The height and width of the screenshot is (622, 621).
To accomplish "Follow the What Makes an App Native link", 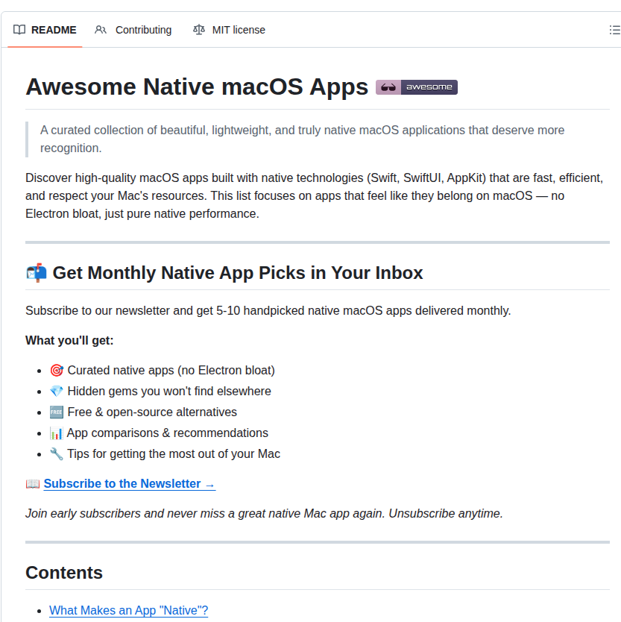I will click(x=128, y=610).
